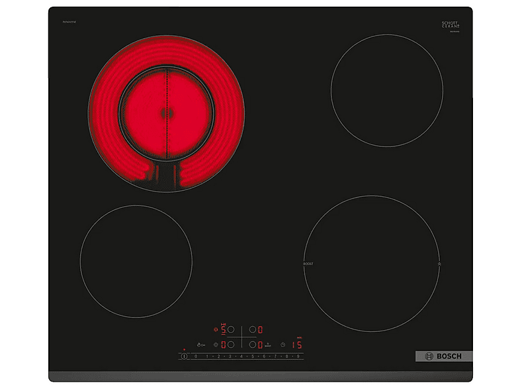This screenshot has width=520, height=389.
Task: Tap the Schott Ceran logo
Action: pyautogui.click(x=451, y=25)
